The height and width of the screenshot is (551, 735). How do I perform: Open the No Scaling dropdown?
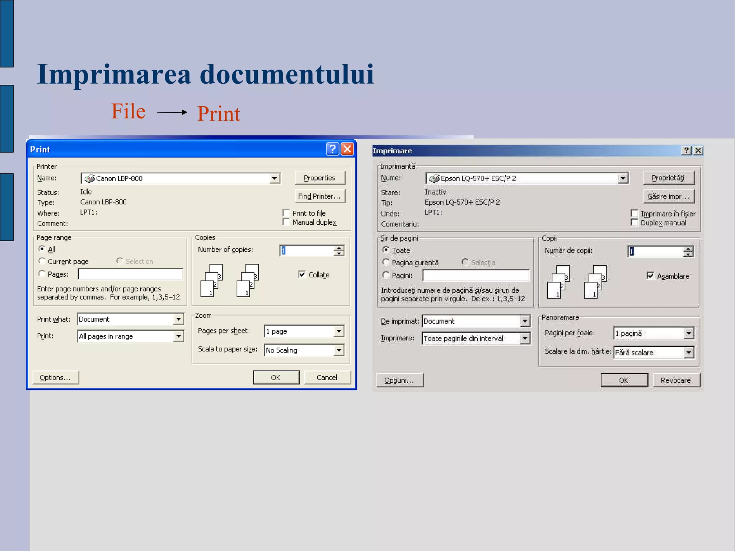[339, 350]
